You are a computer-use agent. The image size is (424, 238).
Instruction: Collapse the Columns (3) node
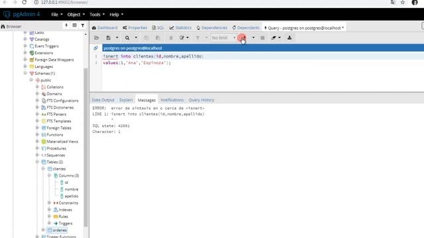click(x=49, y=175)
